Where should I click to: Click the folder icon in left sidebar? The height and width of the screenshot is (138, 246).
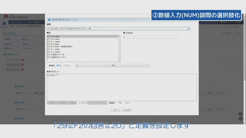pos(4,23)
